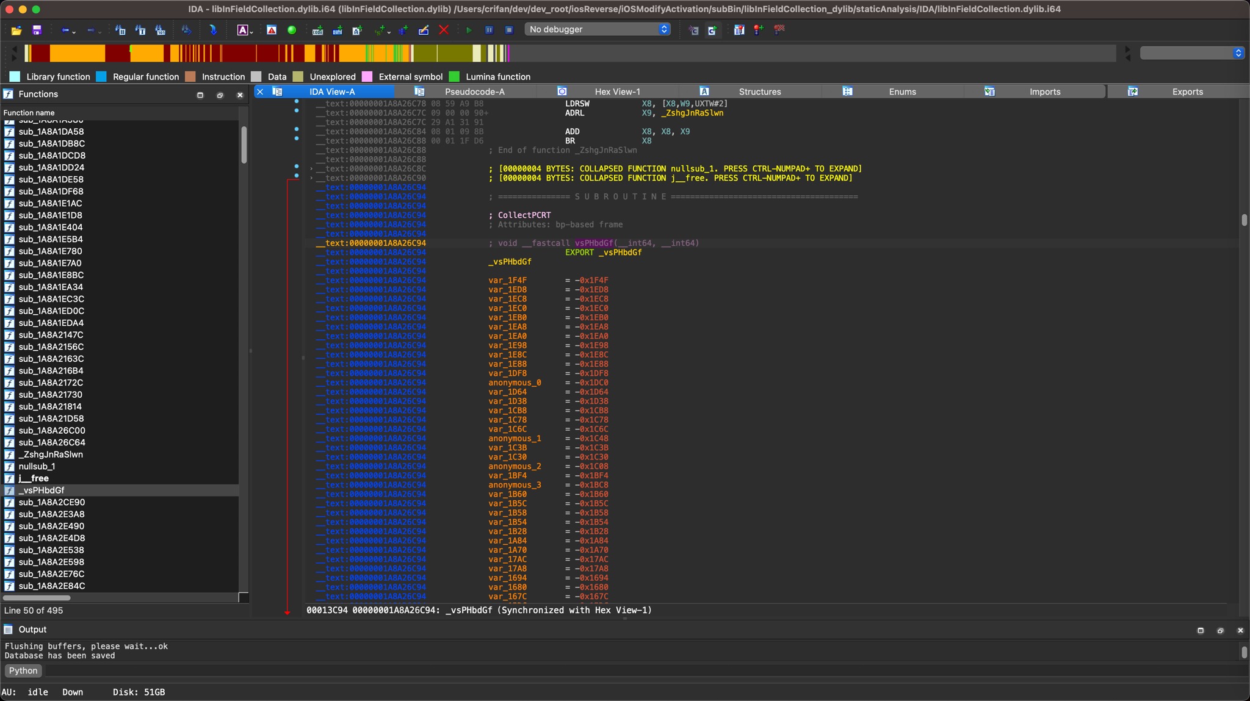The width and height of the screenshot is (1250, 701).
Task: Click the Strings 'A' toolbar icon
Action: (x=242, y=30)
